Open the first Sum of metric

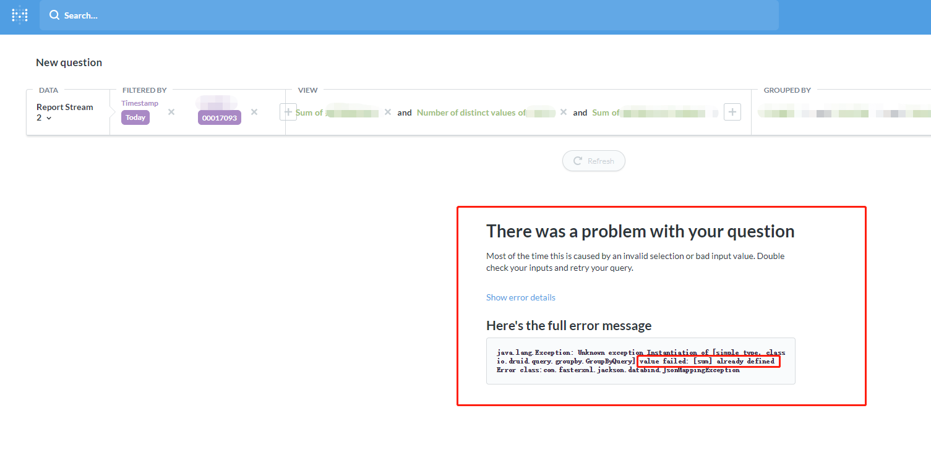tap(337, 113)
